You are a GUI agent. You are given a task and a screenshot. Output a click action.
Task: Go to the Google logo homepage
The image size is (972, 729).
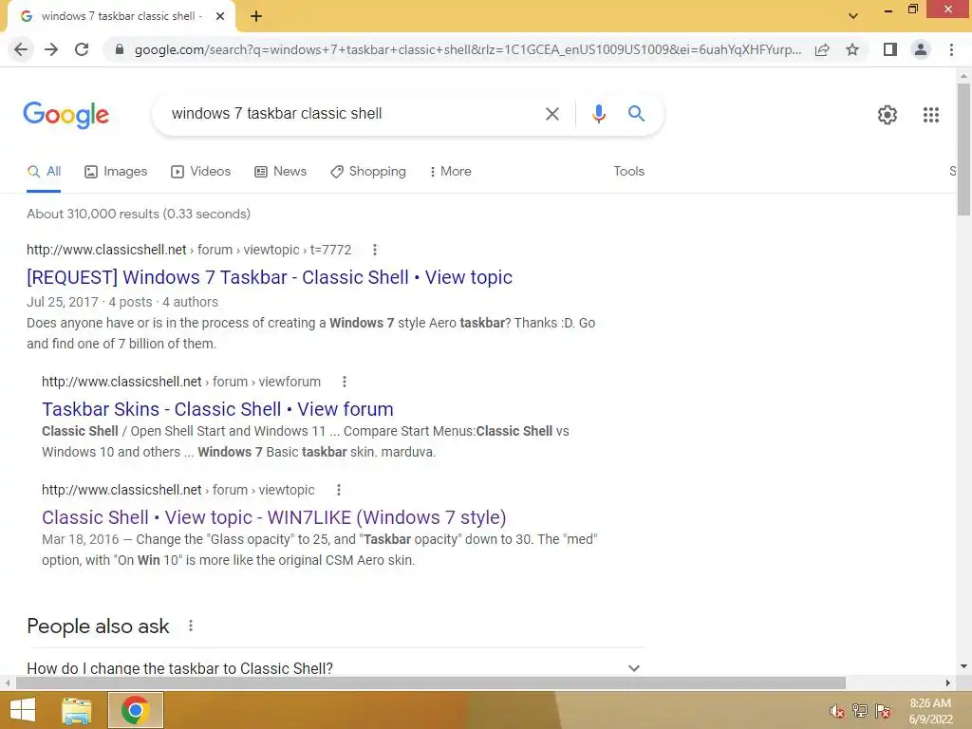click(x=65, y=115)
